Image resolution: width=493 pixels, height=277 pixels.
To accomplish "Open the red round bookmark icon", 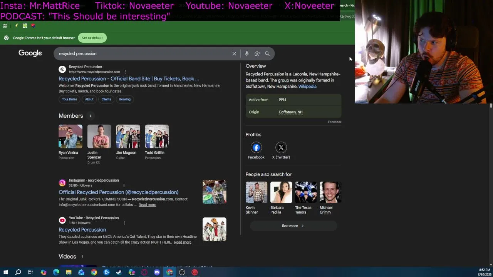I will pyautogui.click(x=33, y=25).
